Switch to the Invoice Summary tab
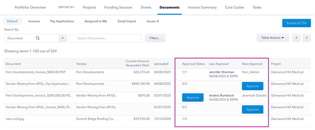Screen dimensions: 315x130 coord(202,7)
